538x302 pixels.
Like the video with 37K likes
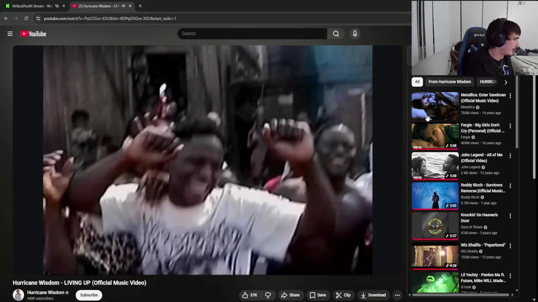250,295
